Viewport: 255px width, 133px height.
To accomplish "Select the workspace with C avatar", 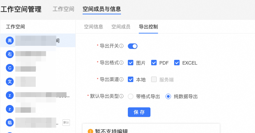I will (38, 68).
